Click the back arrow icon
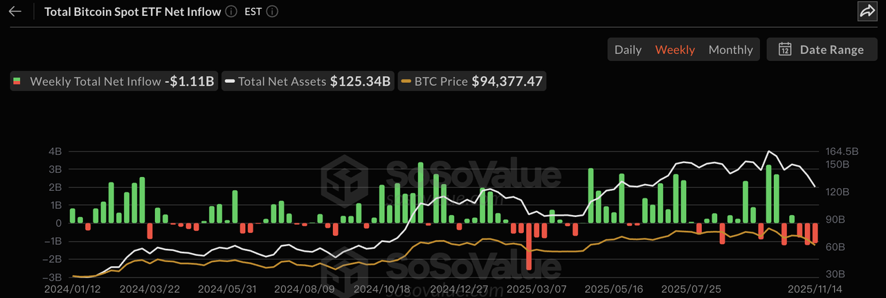Viewport: 886px width, 298px height. [15, 12]
